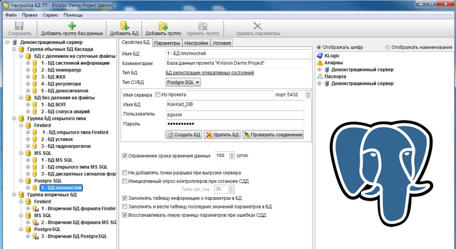This screenshot has height=249, width=456.
Task: Open the Файл menu
Action: click(11, 15)
